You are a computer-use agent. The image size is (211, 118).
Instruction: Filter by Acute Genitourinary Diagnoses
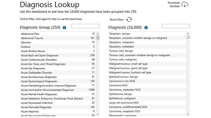[58, 77]
